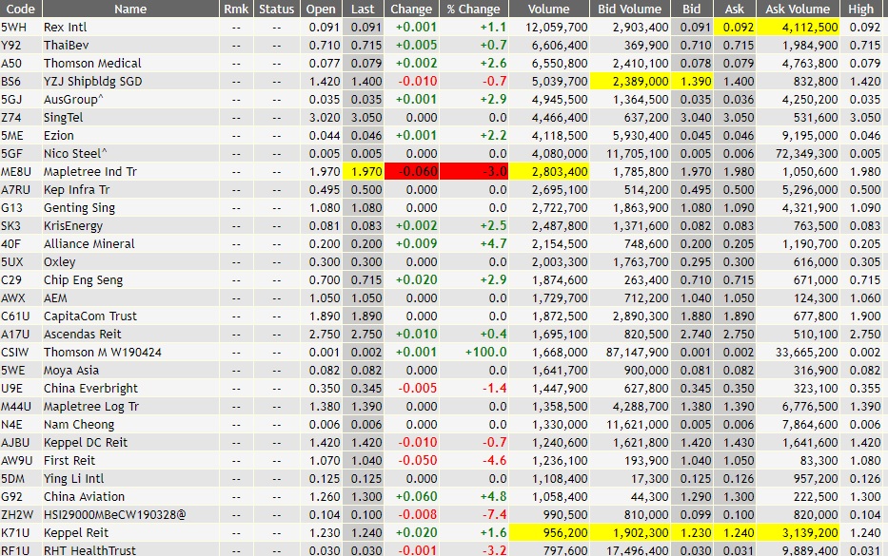The width and height of the screenshot is (888, 556).
Task: Click the ask volume 72,349,300
Action: [x=806, y=153]
